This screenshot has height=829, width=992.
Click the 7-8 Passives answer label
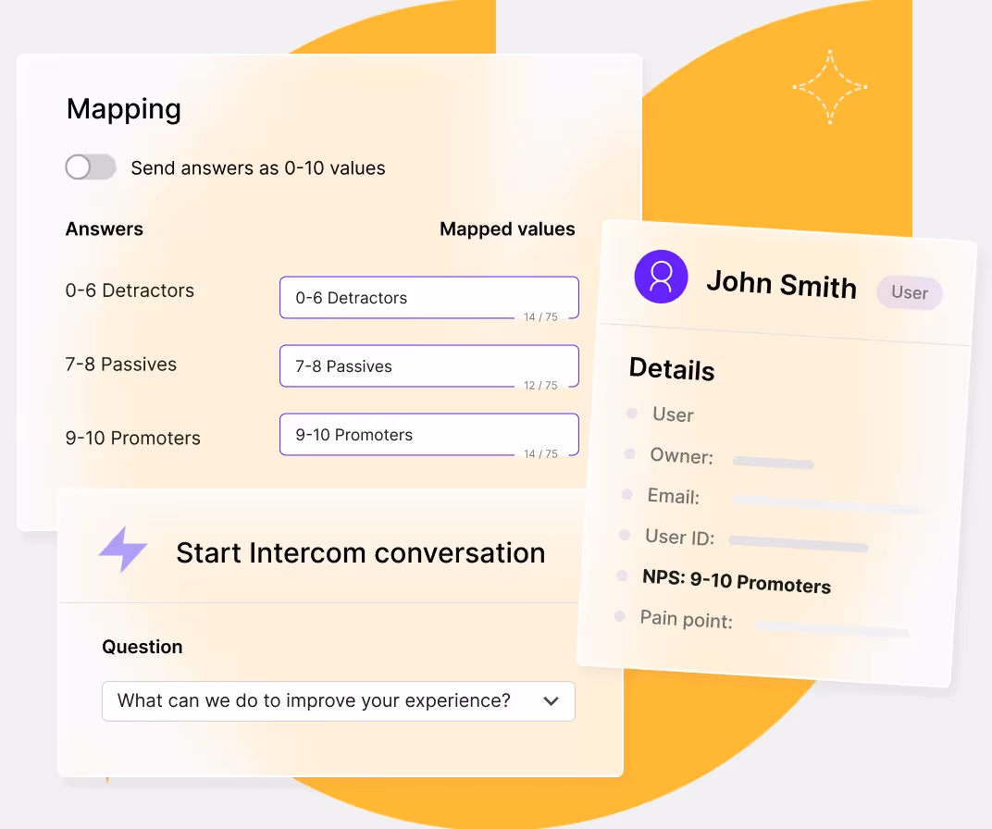click(121, 365)
